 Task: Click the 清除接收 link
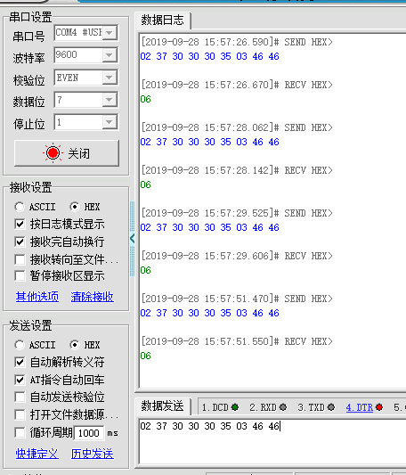[93, 297]
